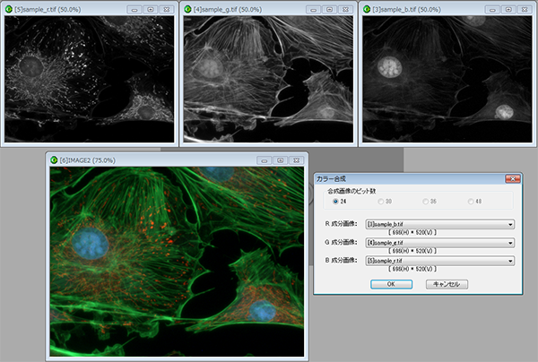Select the 24-bit radio button

tap(335, 202)
